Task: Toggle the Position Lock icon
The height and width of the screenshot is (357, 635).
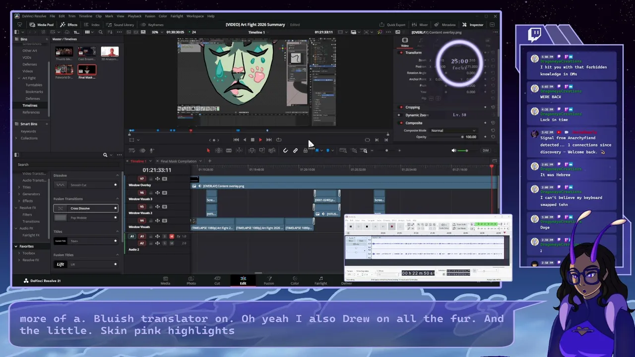Action: [305, 150]
